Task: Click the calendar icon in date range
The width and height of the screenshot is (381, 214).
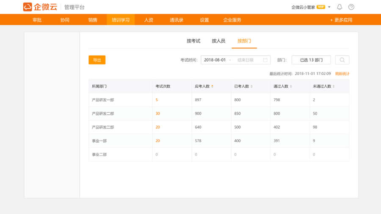Action: click(265, 60)
